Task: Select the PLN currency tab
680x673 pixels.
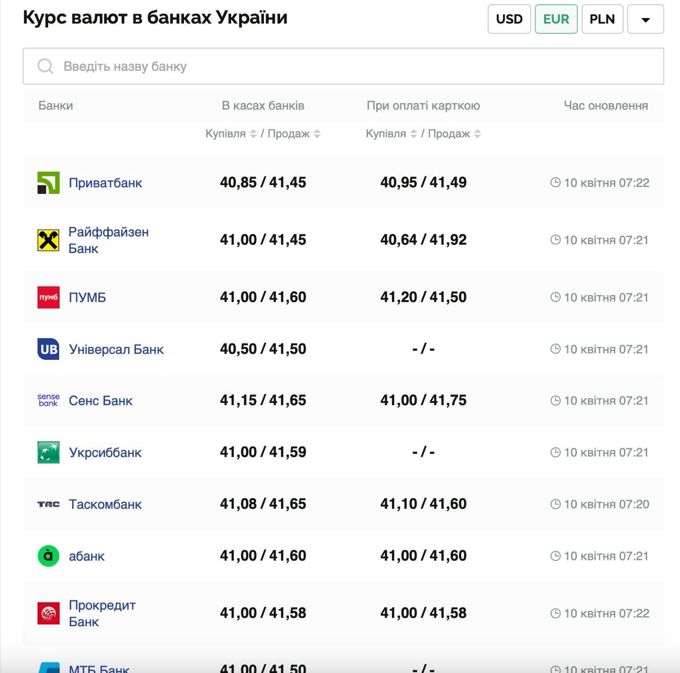Action: point(602,19)
